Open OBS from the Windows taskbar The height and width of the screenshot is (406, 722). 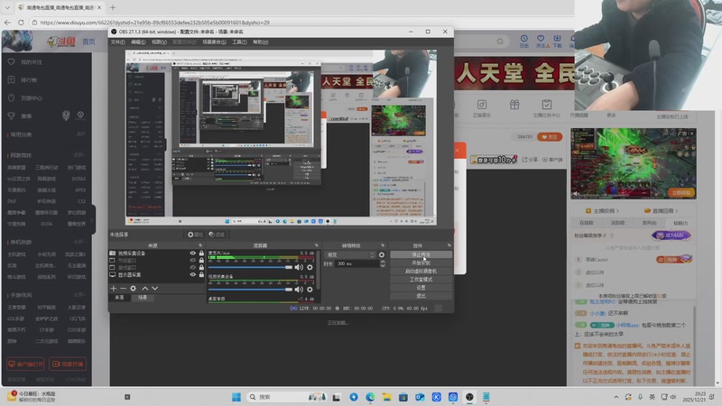[469, 397]
